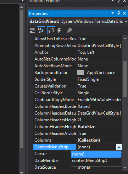Select the Anchor property name
Image resolution: width=128 pixels, height=174 pixels.
pos(41,52)
